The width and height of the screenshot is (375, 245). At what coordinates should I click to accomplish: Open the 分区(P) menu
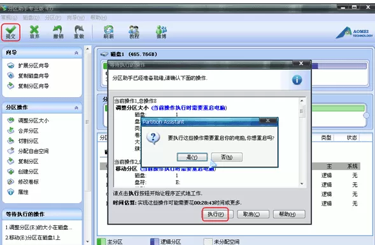coord(53,18)
